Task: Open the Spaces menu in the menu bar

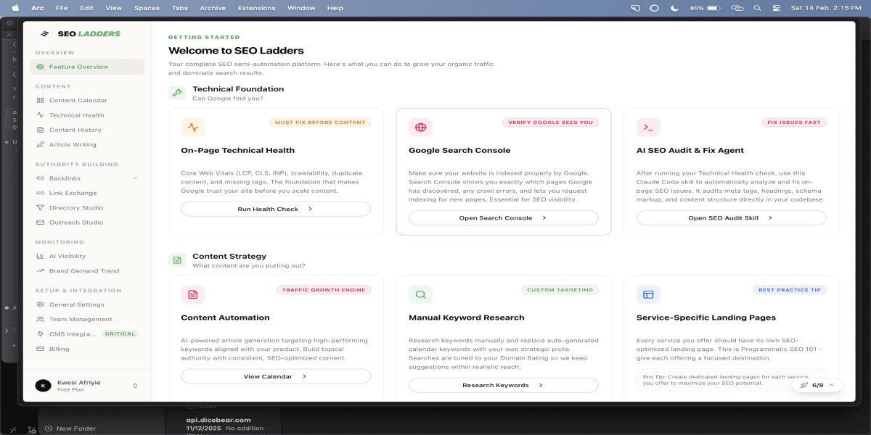Action: click(x=147, y=8)
